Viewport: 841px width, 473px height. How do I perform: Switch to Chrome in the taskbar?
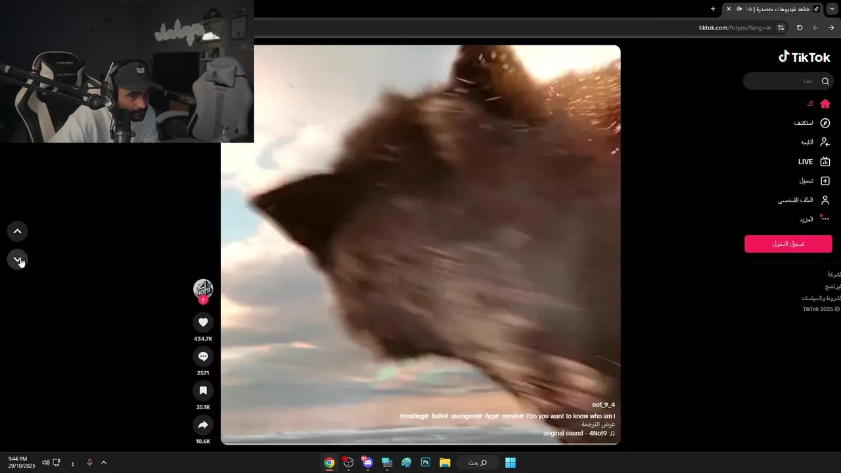(329, 462)
